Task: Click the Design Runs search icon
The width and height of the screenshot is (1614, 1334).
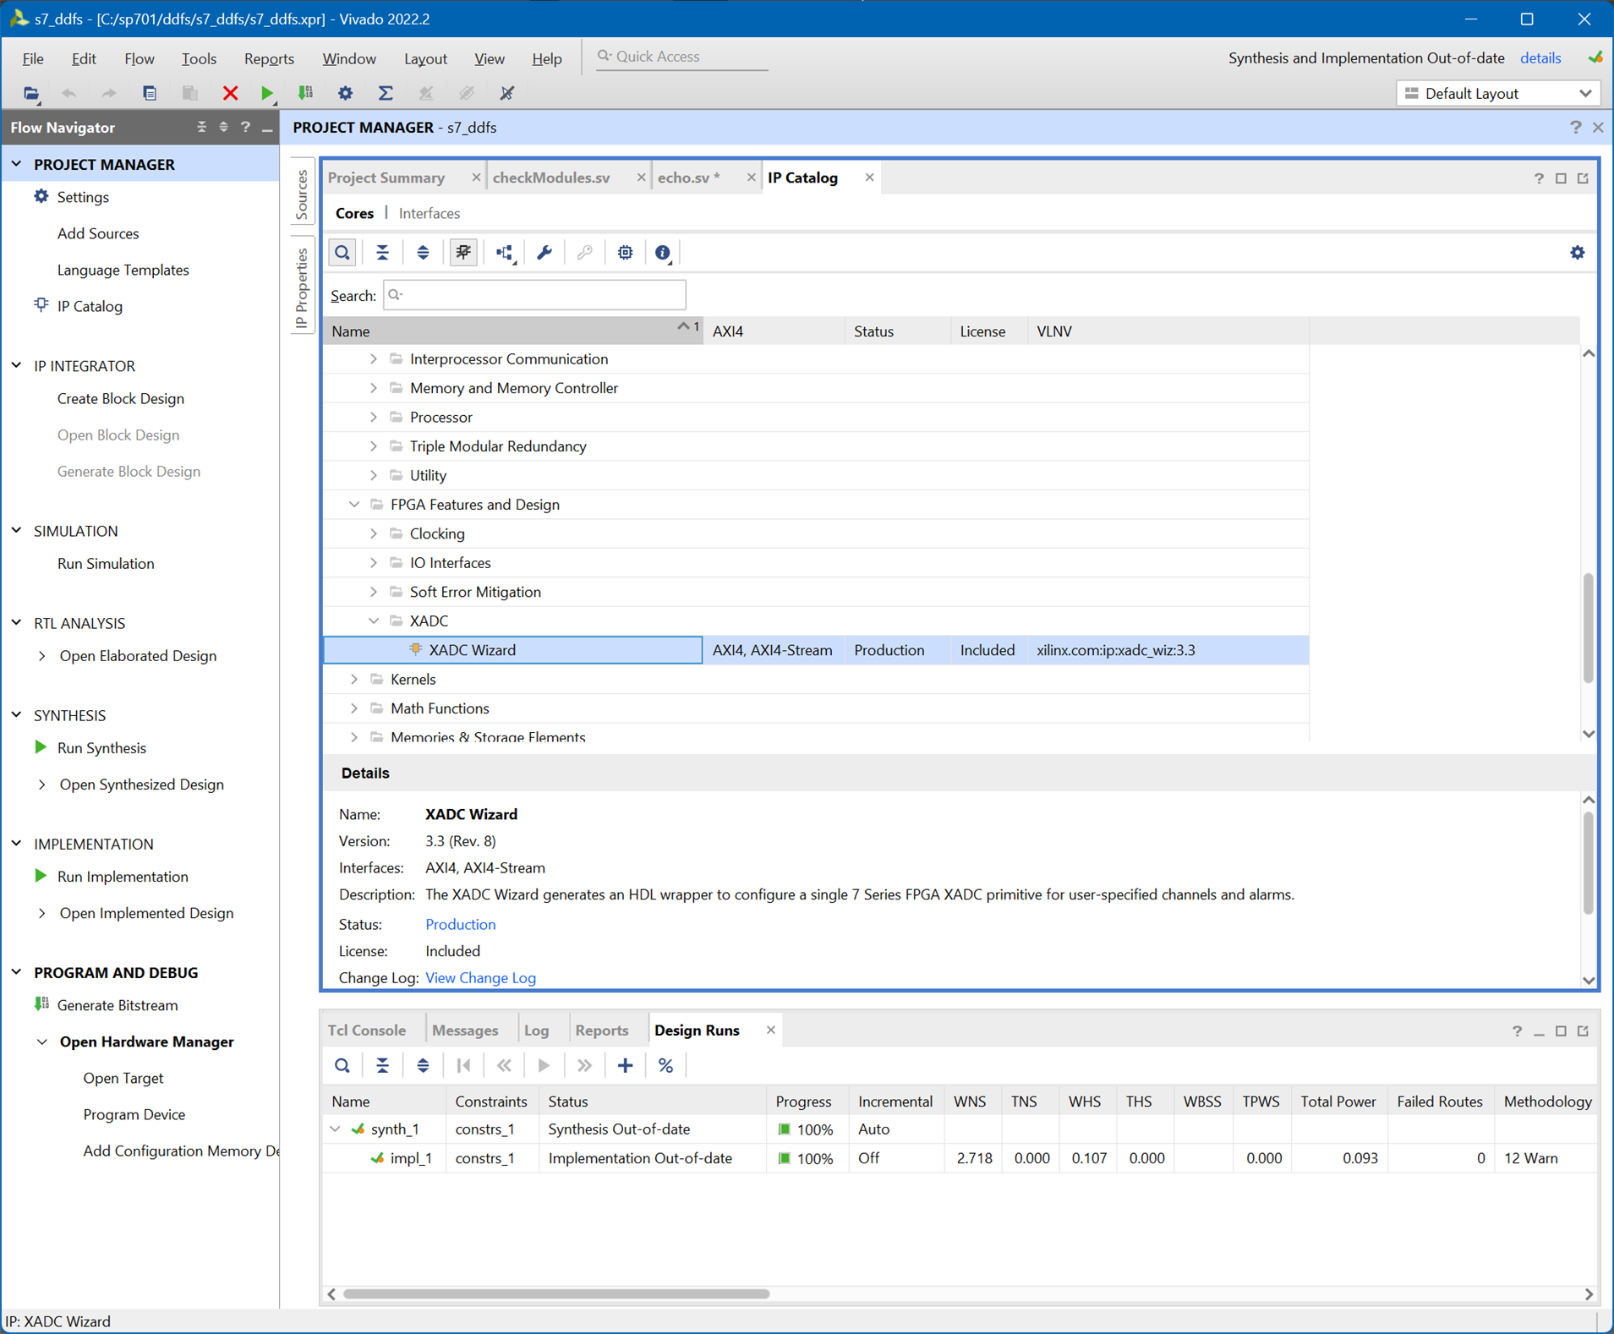Action: 342,1065
